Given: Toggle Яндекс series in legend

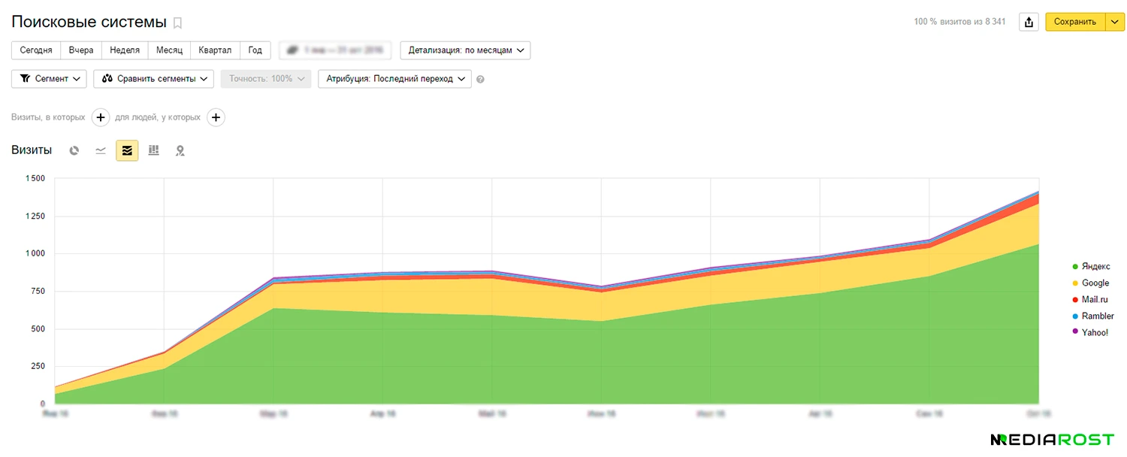Looking at the screenshot, I should coord(1095,267).
